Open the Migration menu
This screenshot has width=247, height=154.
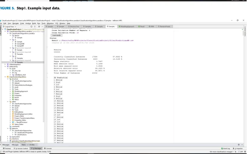50,23
